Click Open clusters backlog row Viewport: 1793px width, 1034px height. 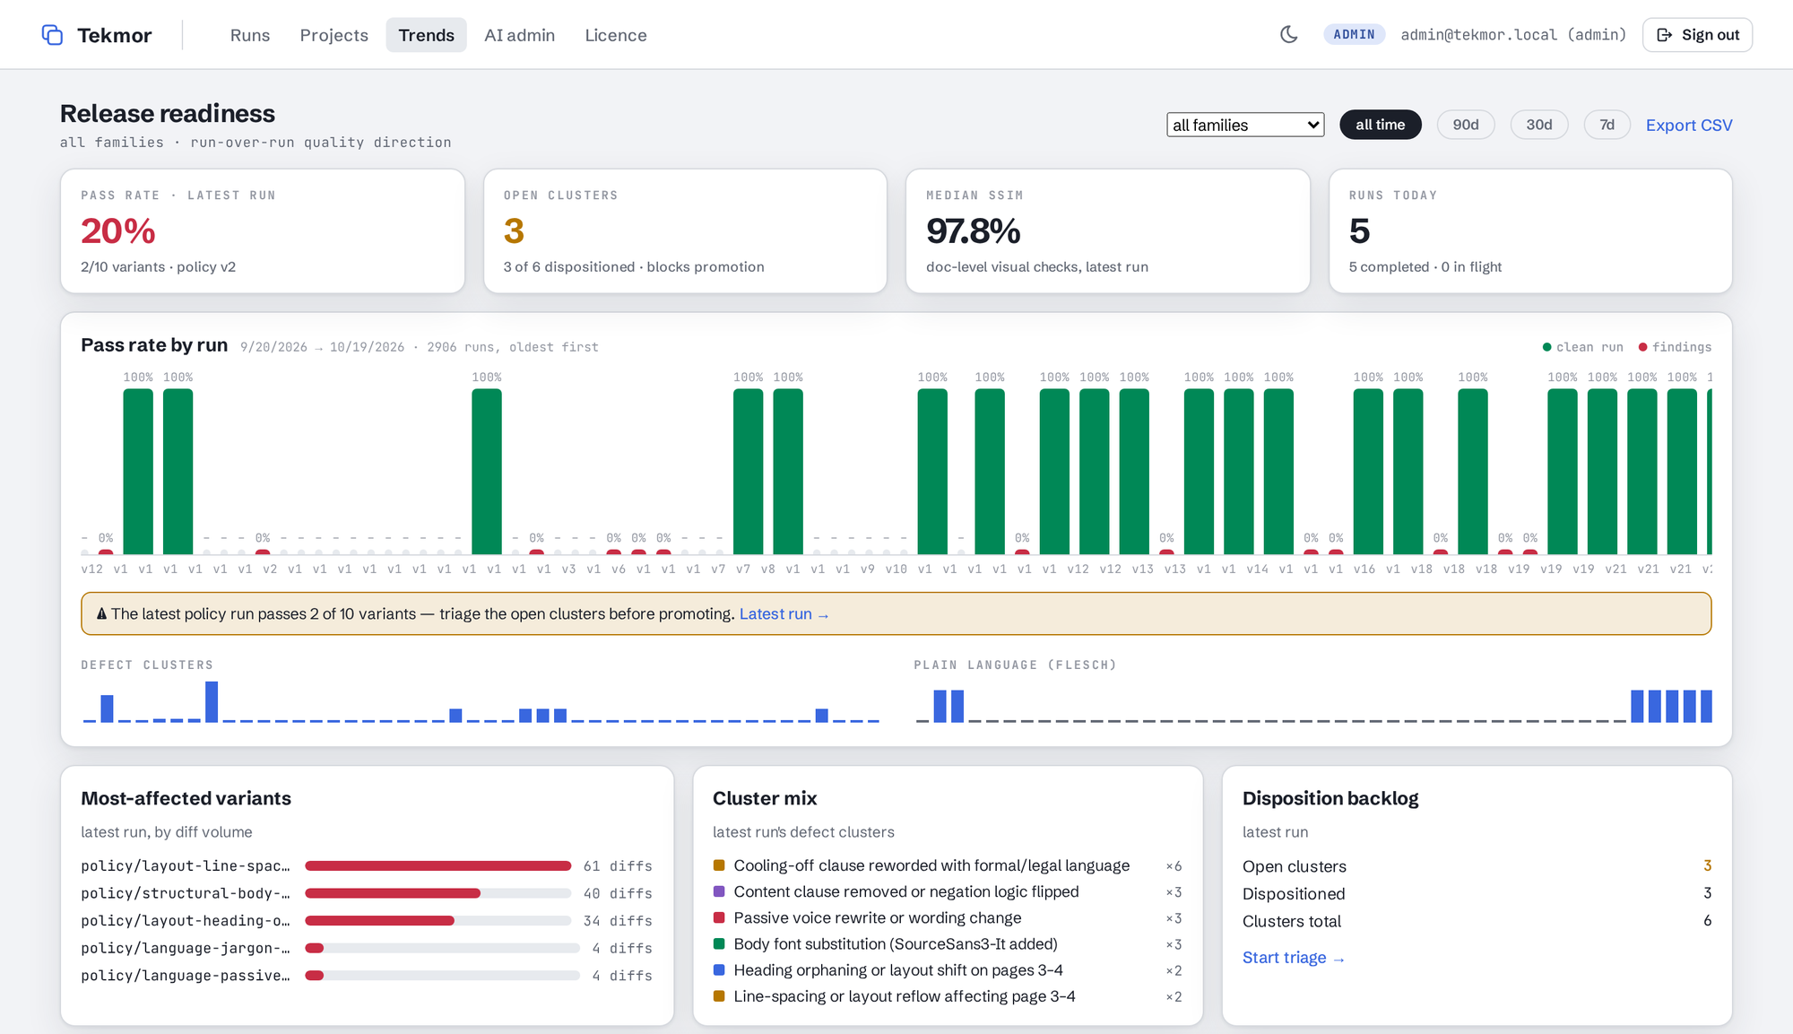click(x=1477, y=866)
